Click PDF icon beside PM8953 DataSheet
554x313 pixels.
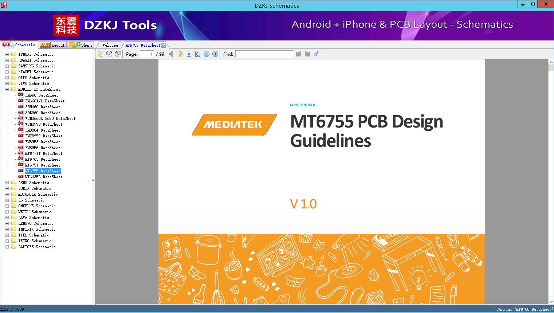coord(20,141)
